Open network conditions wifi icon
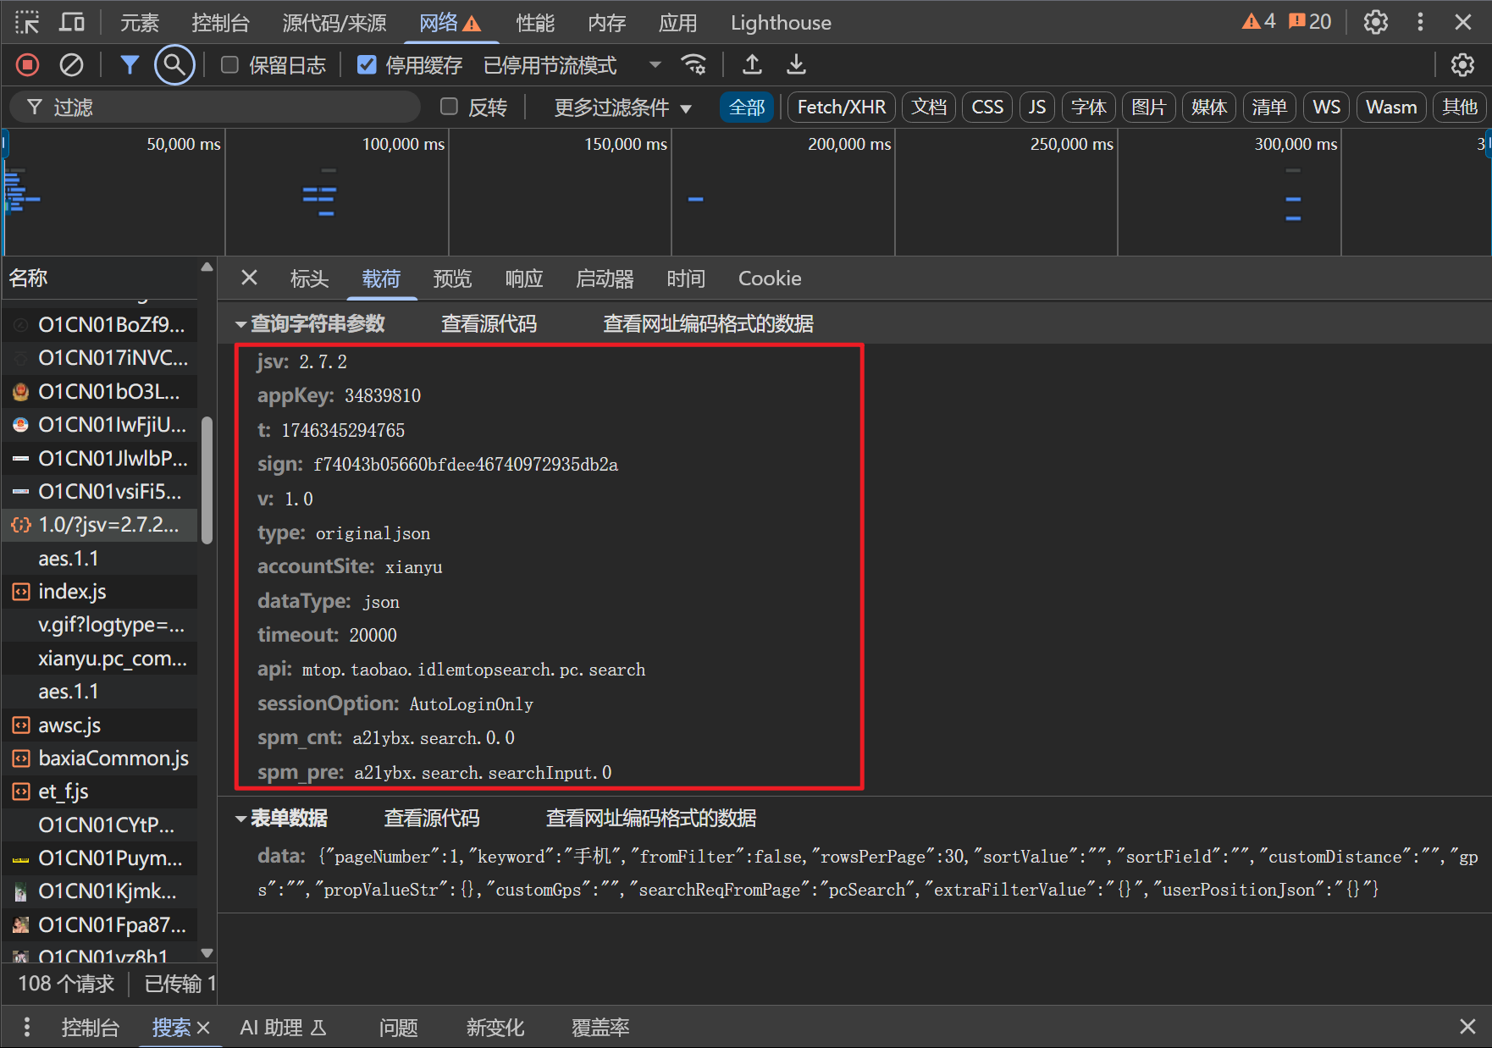Image resolution: width=1492 pixels, height=1048 pixels. (694, 65)
